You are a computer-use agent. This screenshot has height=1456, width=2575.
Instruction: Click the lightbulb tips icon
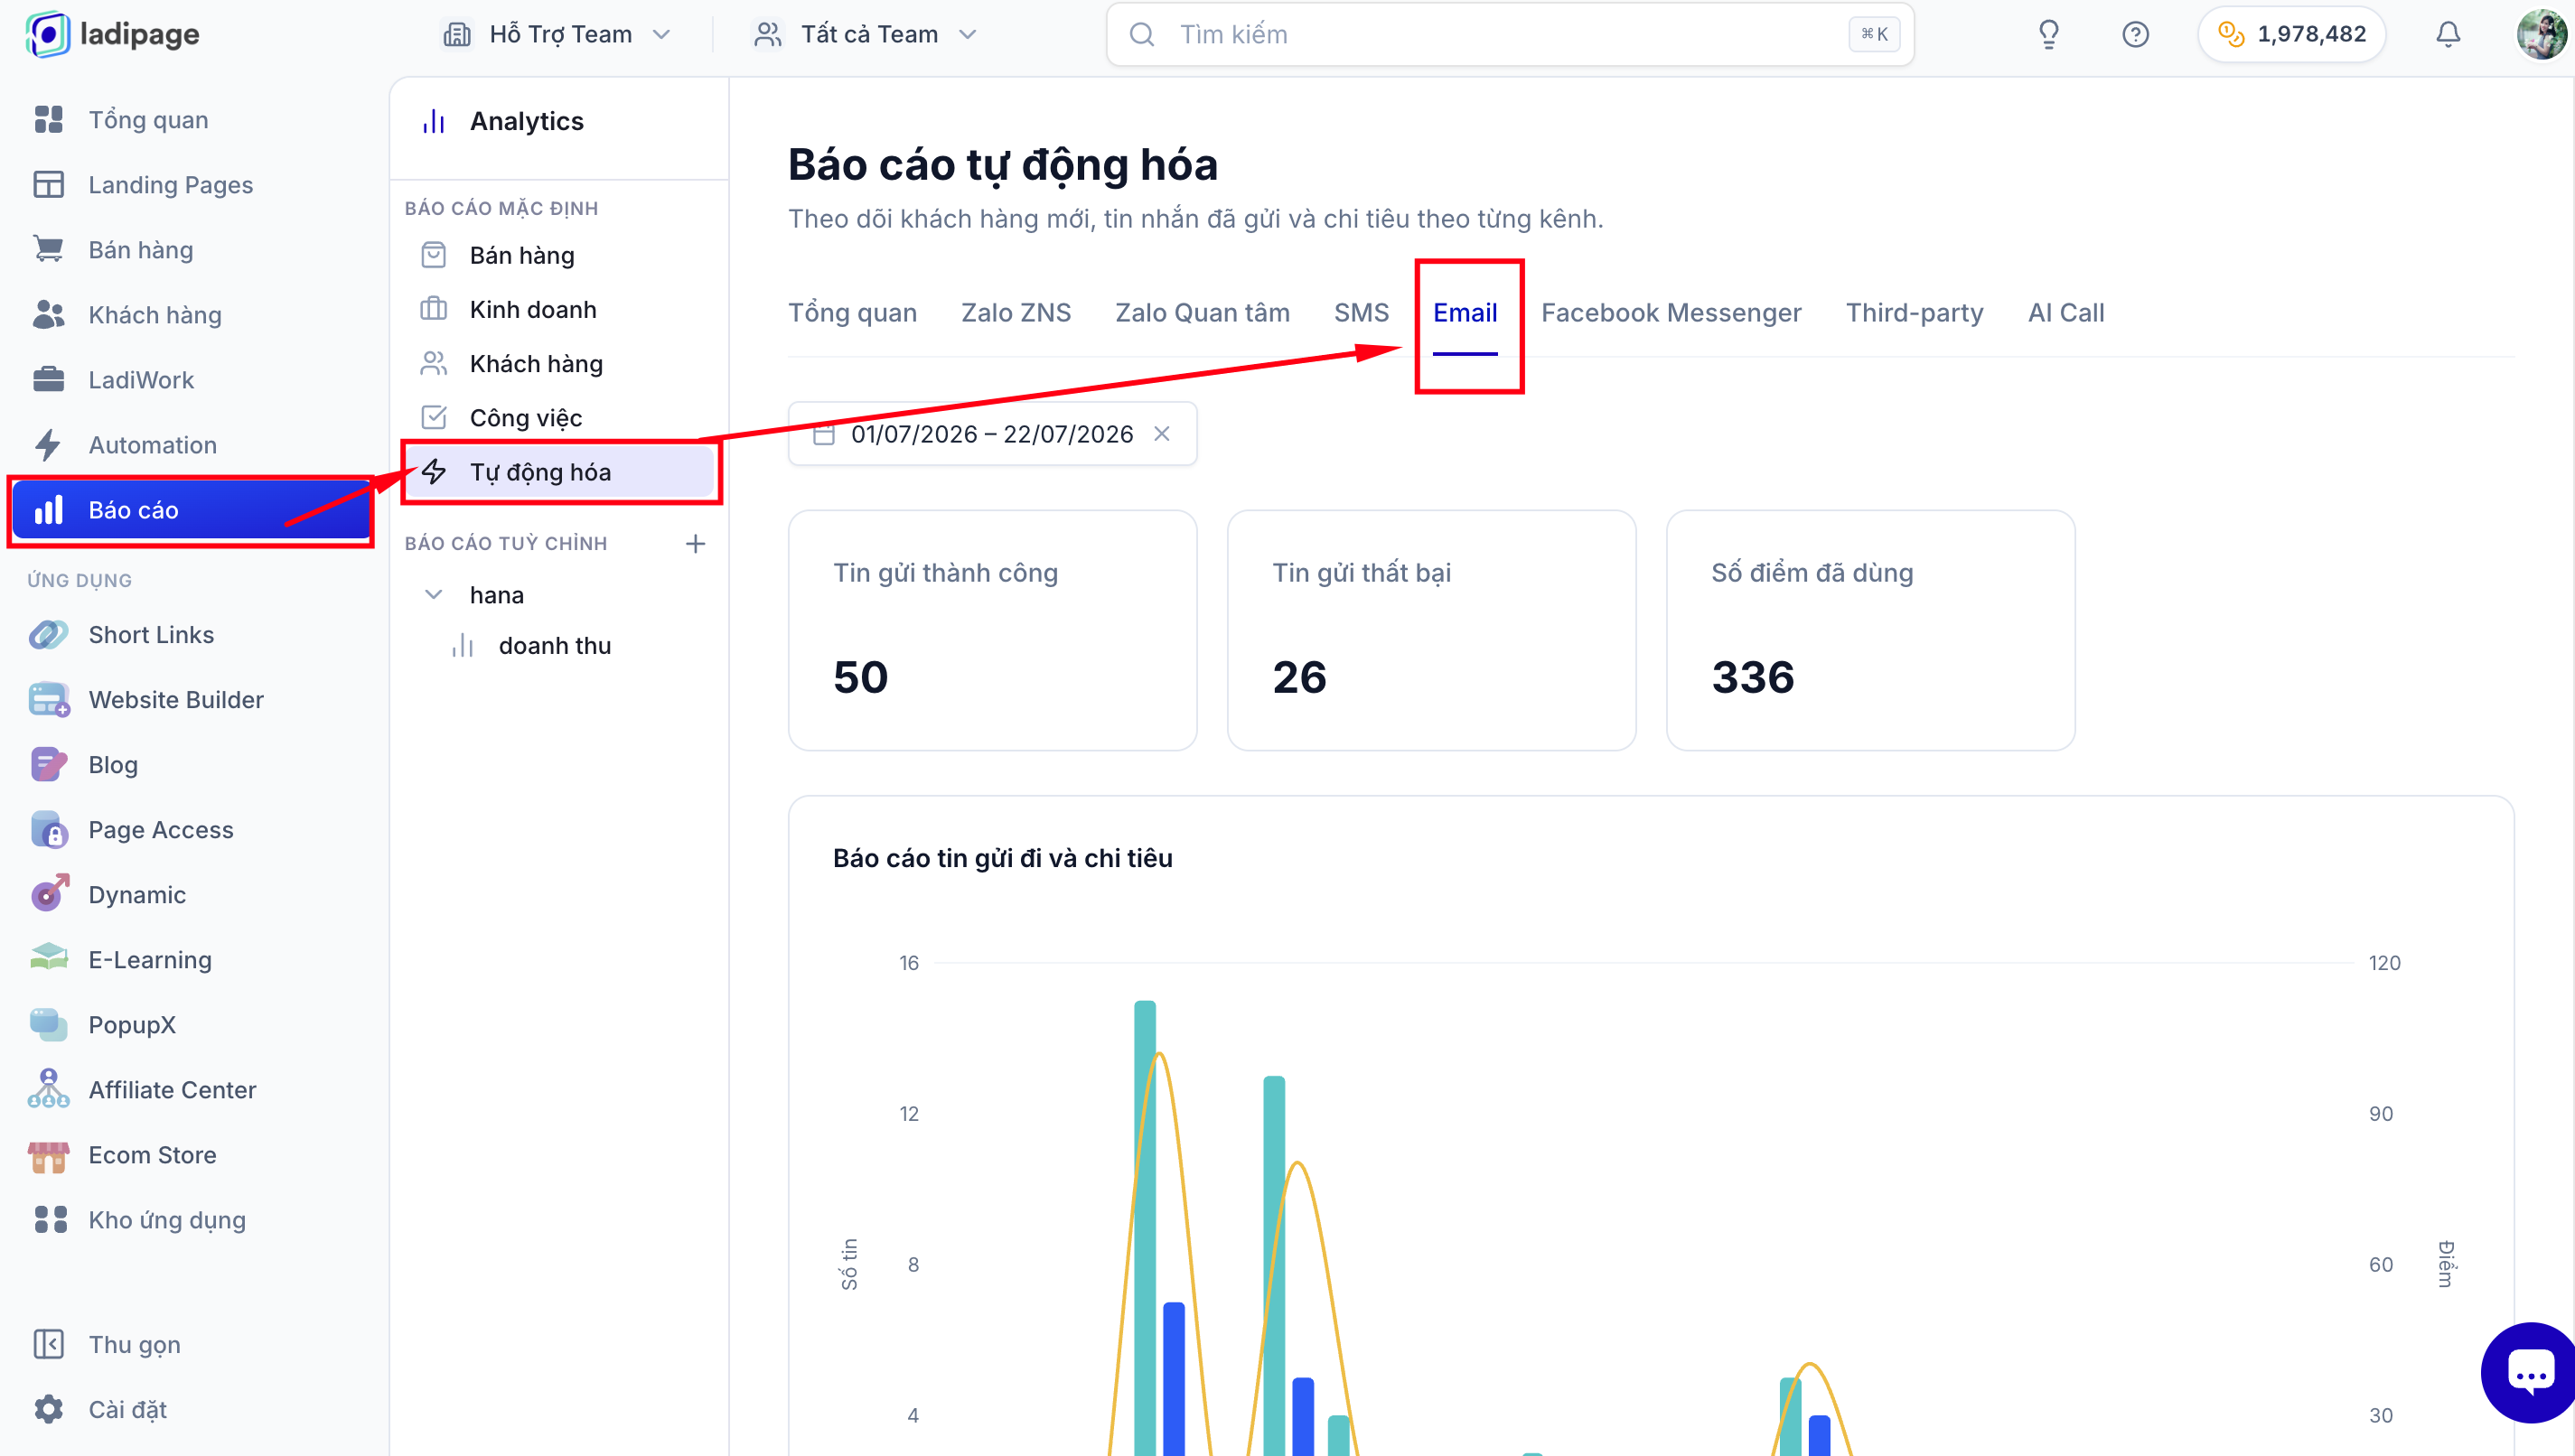click(x=2048, y=34)
